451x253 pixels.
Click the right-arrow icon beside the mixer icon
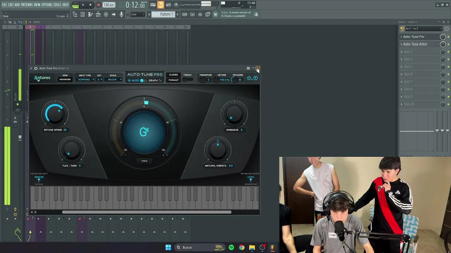pyautogui.click(x=113, y=14)
